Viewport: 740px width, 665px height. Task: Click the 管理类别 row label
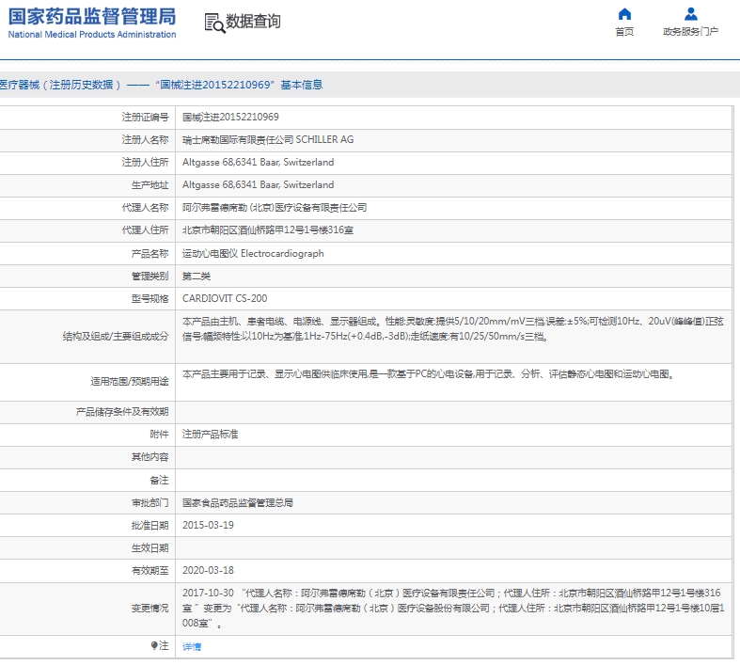[x=150, y=277]
